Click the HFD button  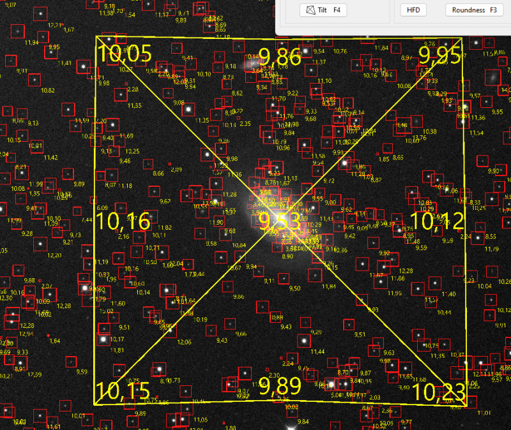pyautogui.click(x=413, y=10)
